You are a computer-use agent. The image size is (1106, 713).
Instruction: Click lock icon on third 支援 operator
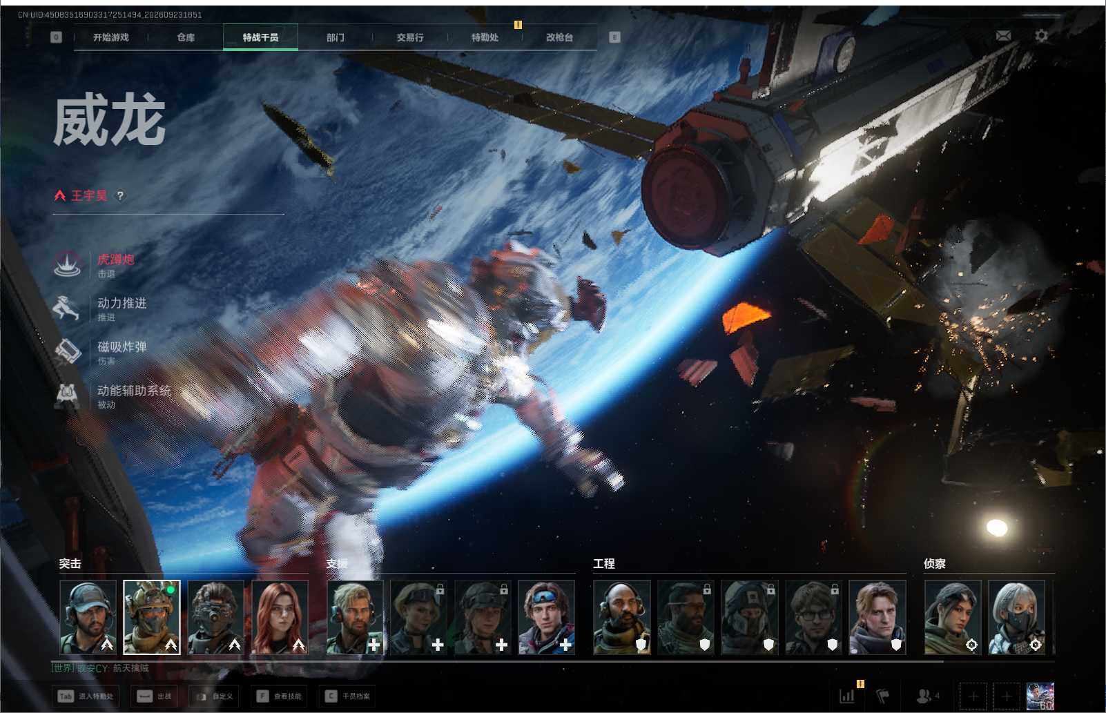click(504, 590)
